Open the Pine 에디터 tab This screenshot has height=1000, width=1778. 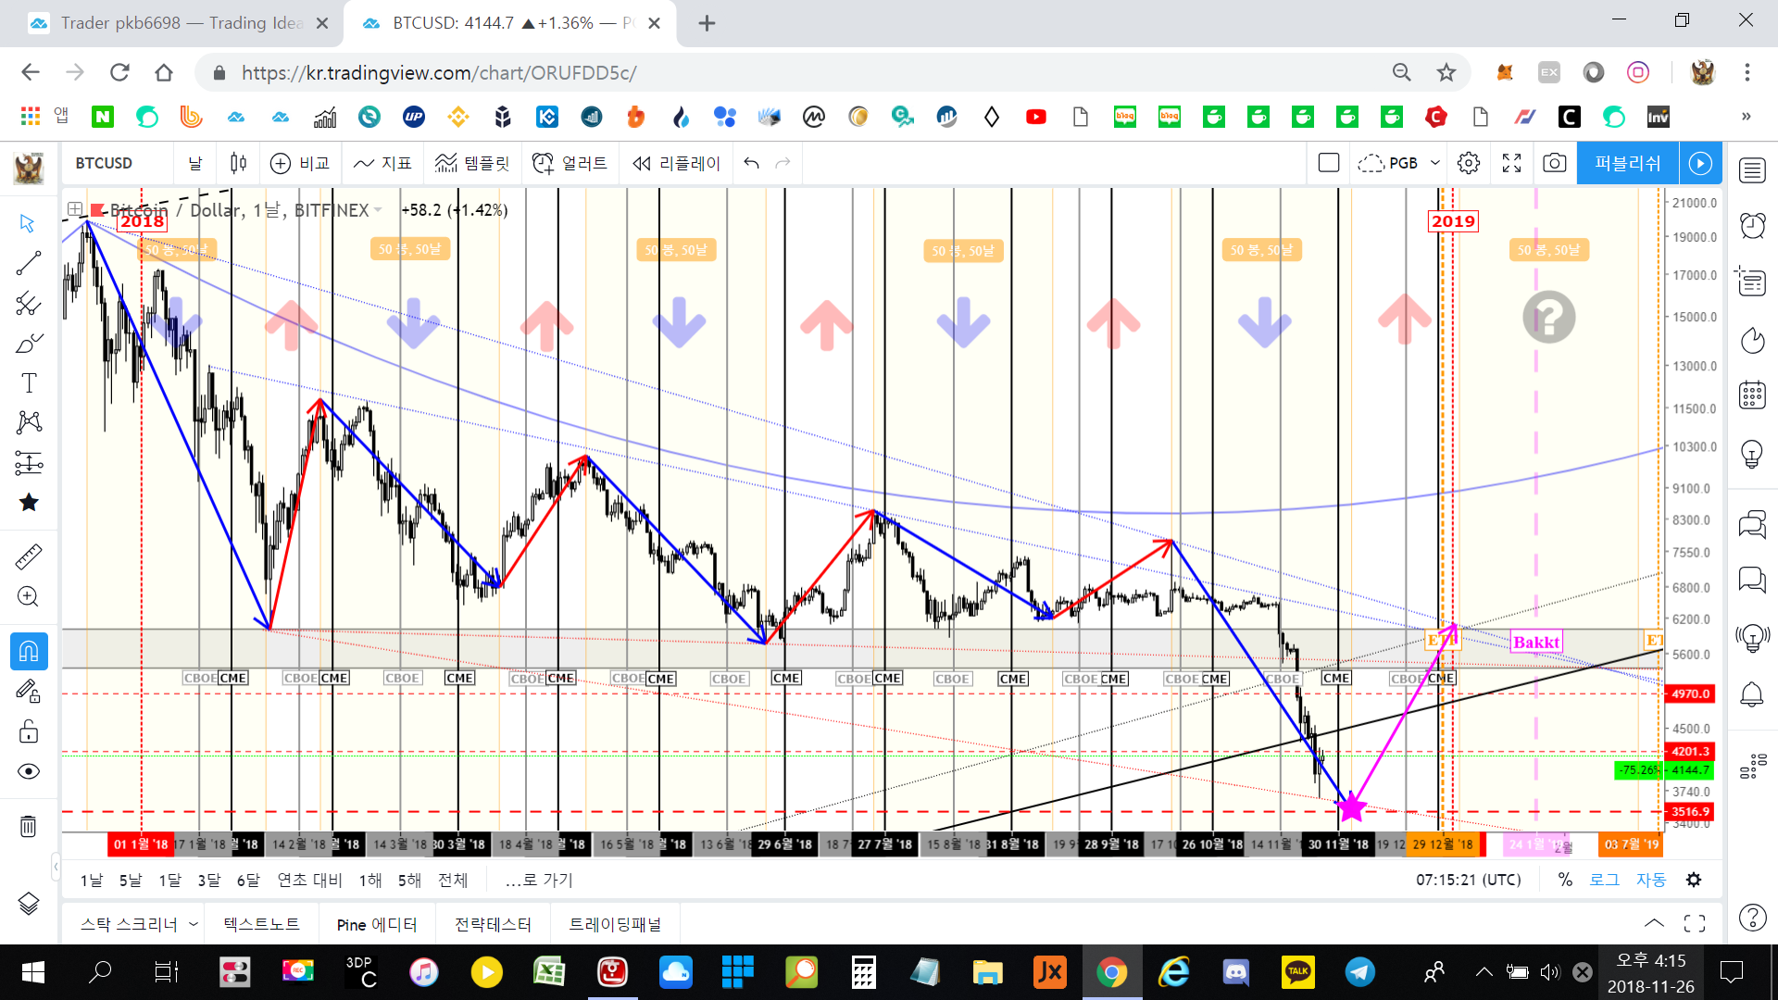(x=376, y=924)
